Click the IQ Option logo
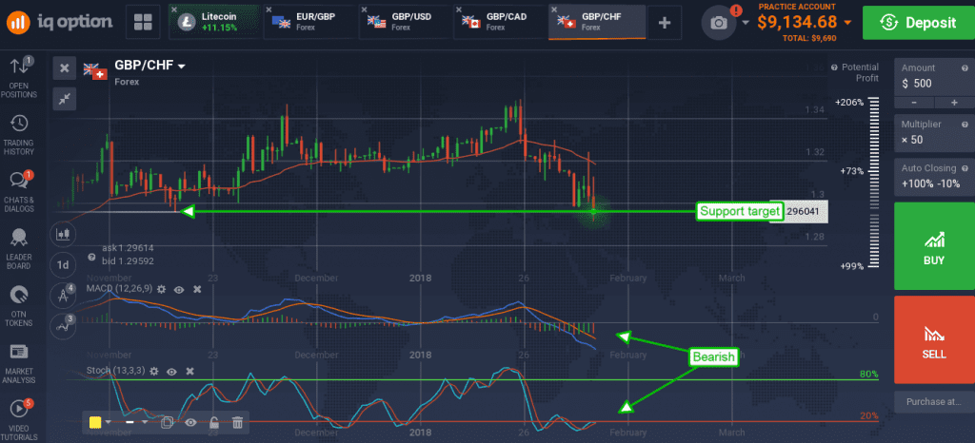The width and height of the screenshot is (975, 443). point(60,22)
